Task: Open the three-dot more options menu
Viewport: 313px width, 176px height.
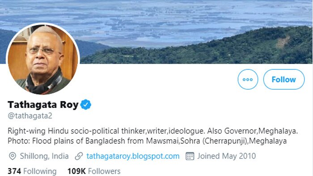Action: [x=248, y=79]
